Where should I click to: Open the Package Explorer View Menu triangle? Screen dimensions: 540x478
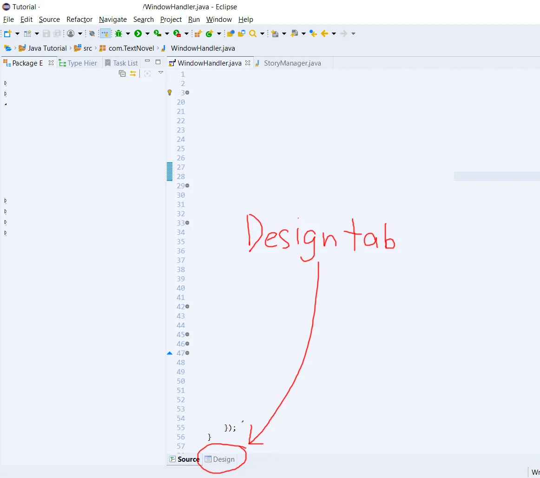160,73
